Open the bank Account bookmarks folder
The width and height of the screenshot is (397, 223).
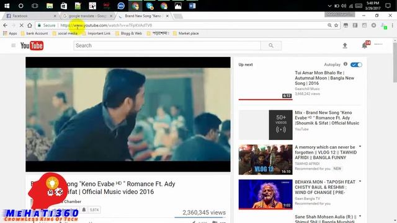tap(35, 33)
